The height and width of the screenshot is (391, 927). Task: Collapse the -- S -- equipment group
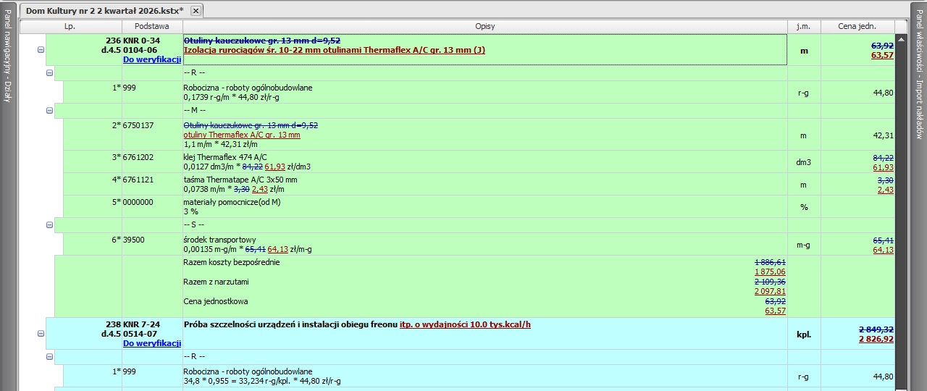click(50, 225)
